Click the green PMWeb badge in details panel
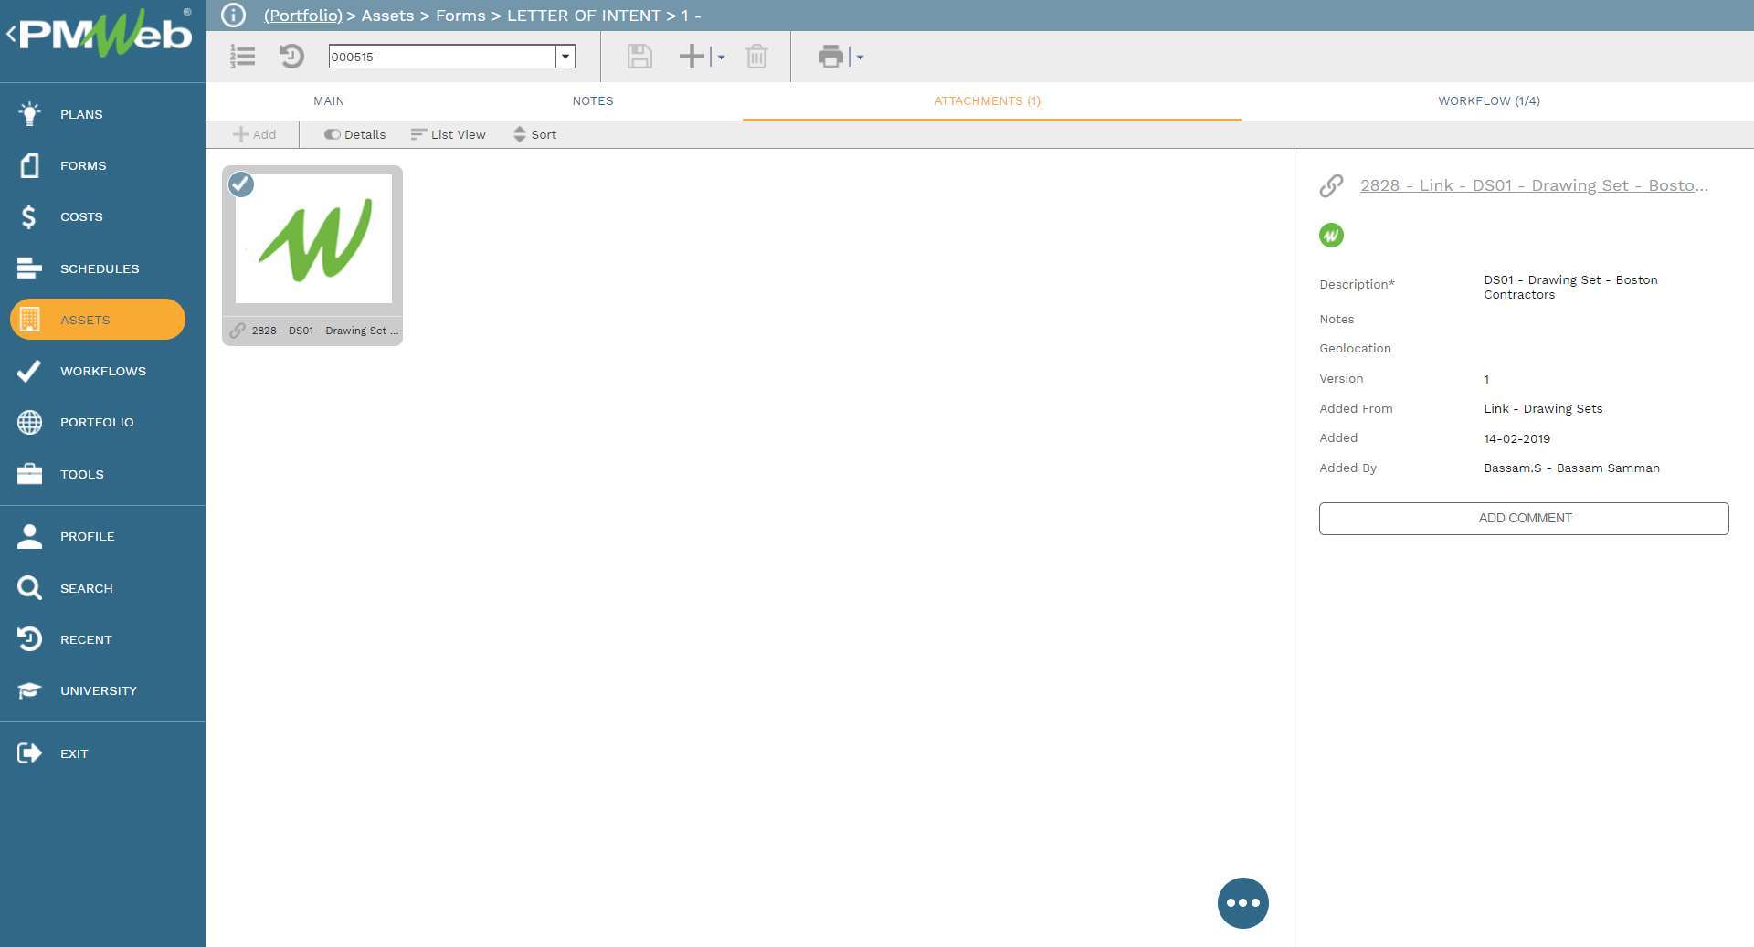This screenshot has width=1754, height=947. [x=1331, y=236]
